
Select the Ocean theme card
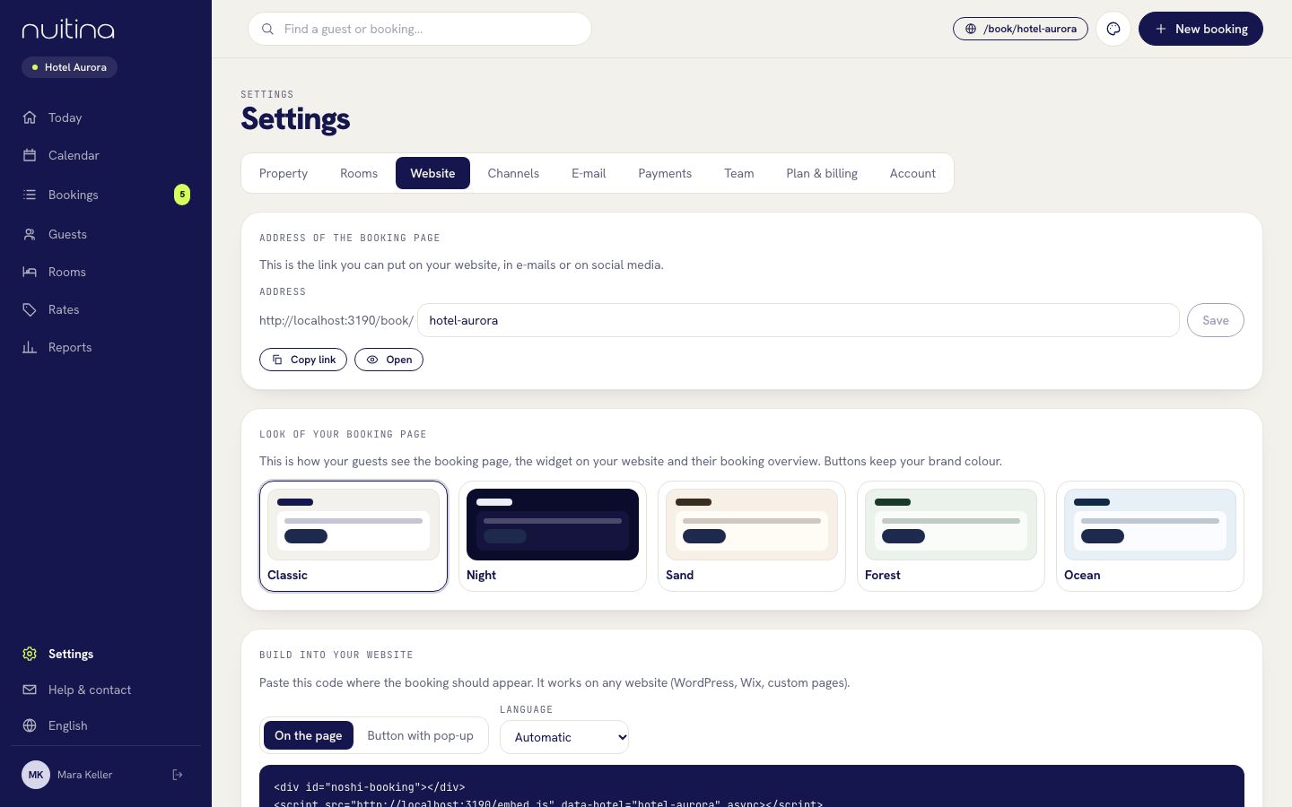coord(1150,536)
